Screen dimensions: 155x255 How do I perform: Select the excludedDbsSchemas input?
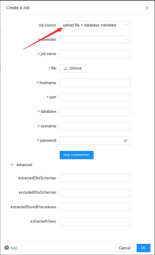(95, 192)
